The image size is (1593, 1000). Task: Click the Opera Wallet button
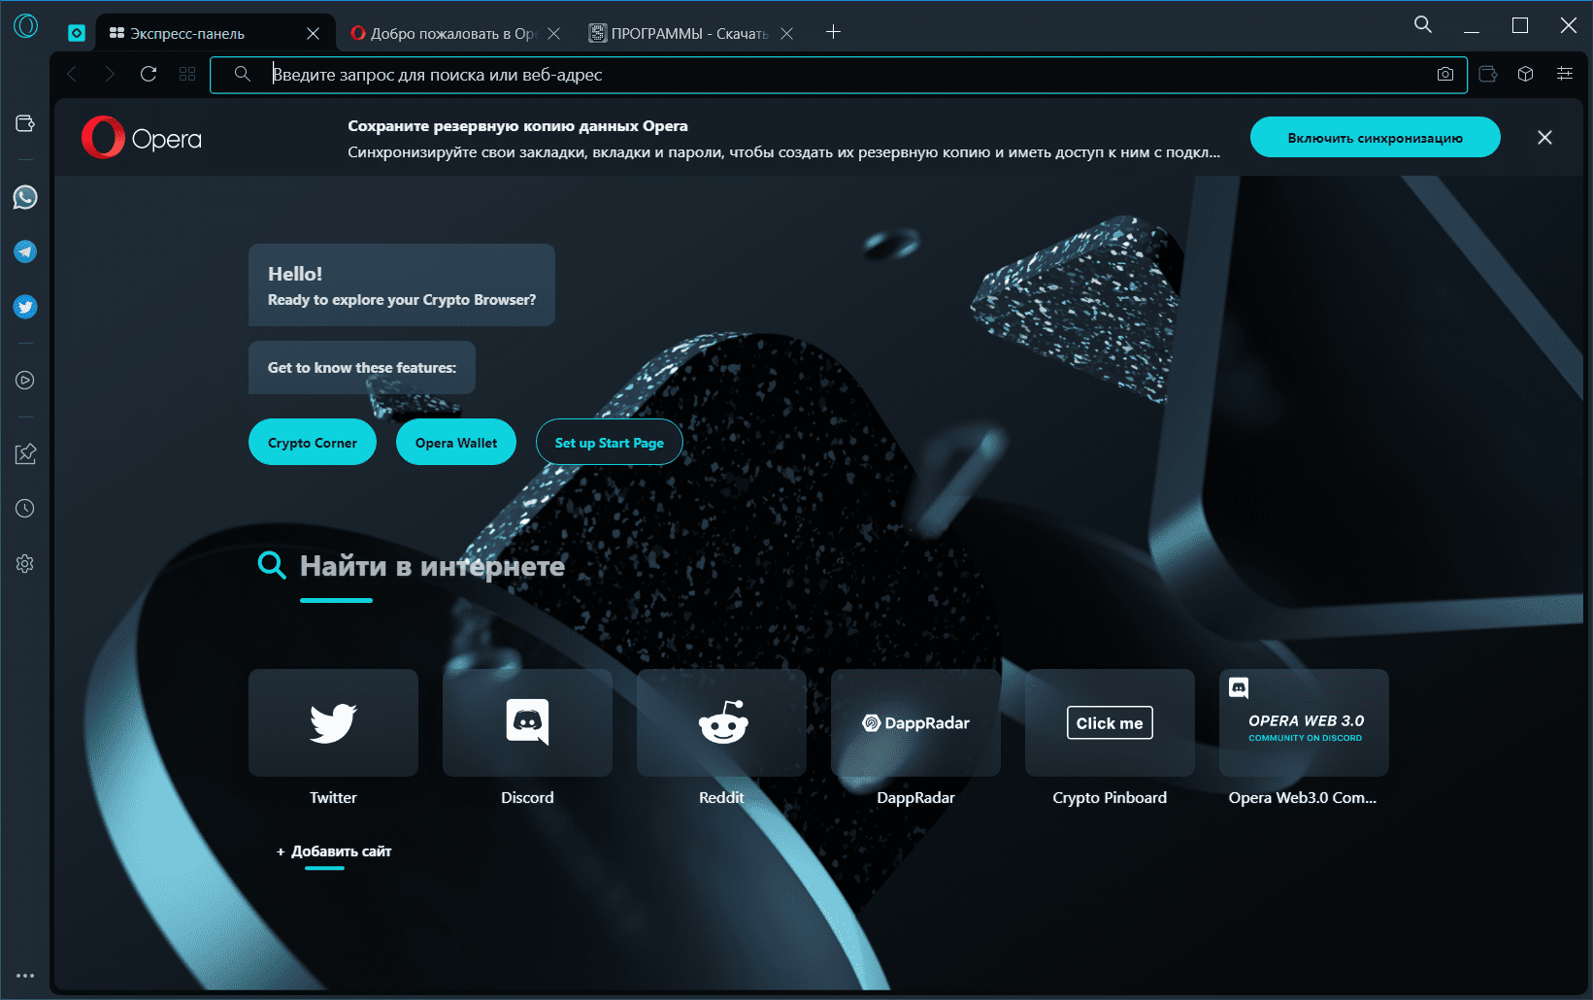tap(456, 443)
